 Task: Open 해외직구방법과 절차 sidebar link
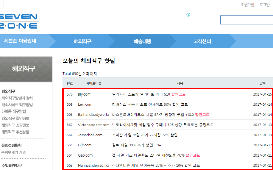[17, 98]
